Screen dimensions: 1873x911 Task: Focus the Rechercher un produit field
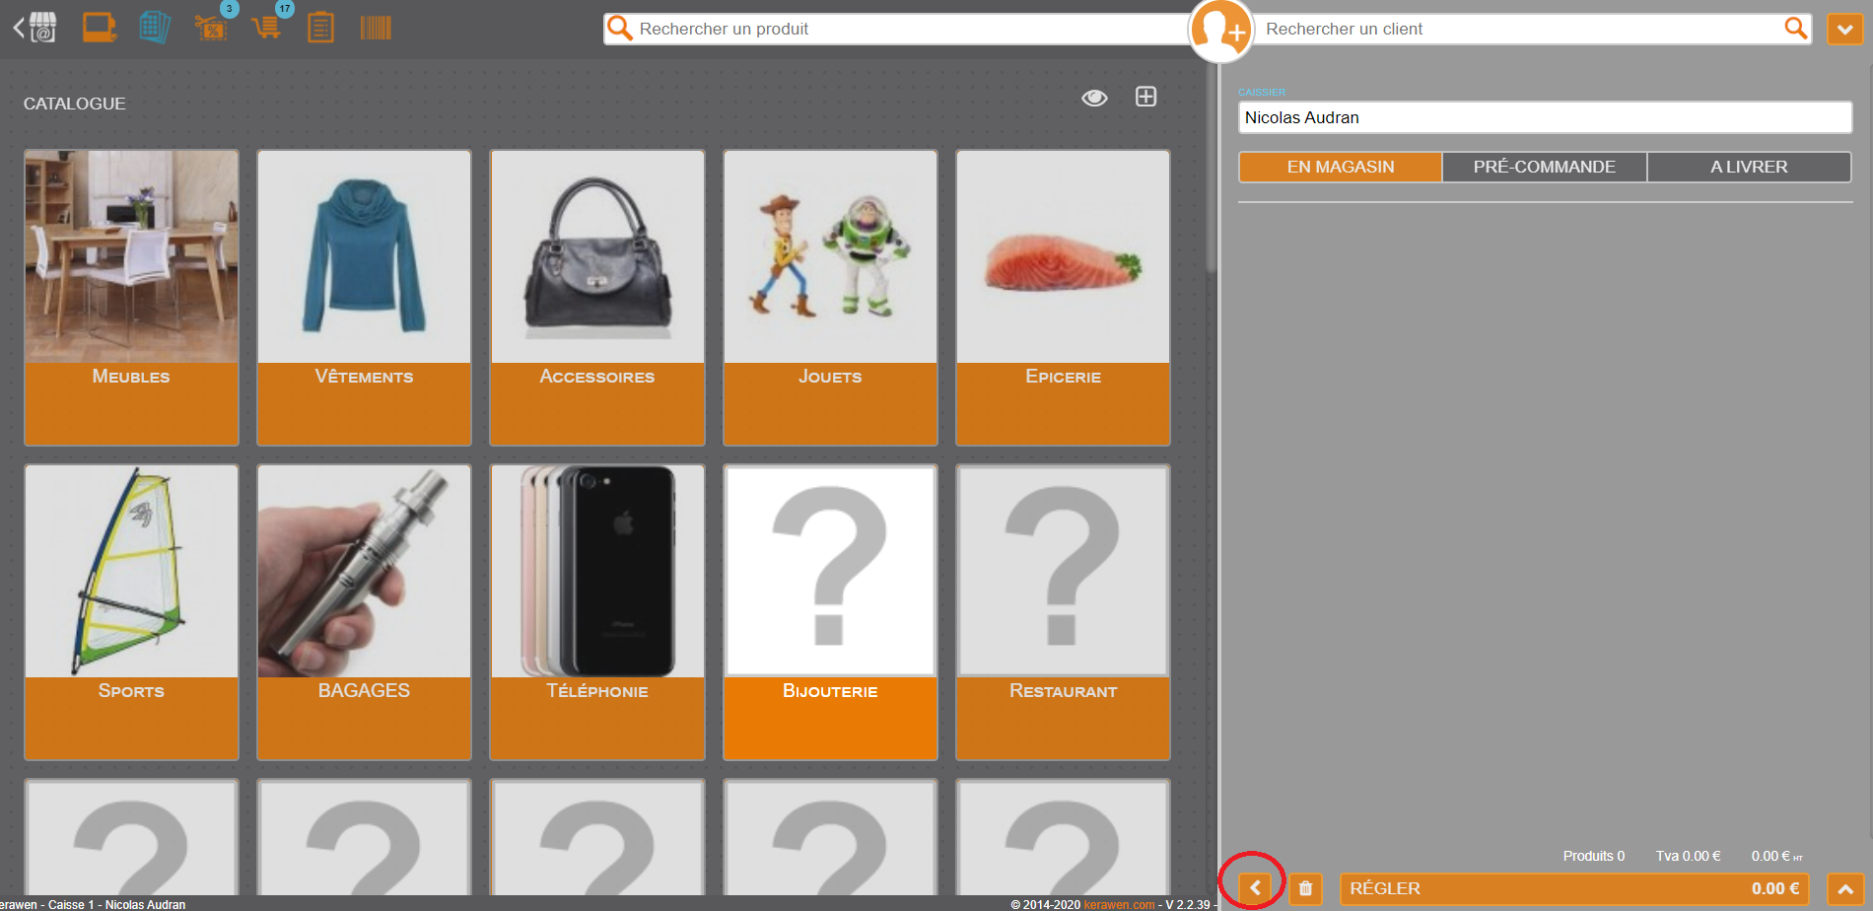coord(897,29)
